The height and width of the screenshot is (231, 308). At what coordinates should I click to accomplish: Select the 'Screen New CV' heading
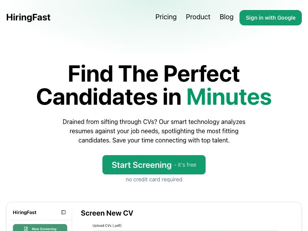coord(107,213)
